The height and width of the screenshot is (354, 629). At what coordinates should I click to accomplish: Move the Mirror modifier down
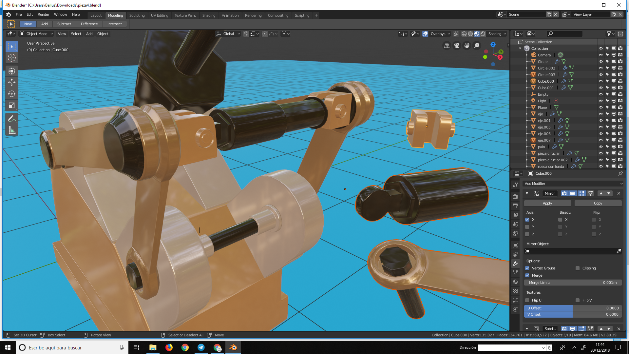pyautogui.click(x=609, y=193)
